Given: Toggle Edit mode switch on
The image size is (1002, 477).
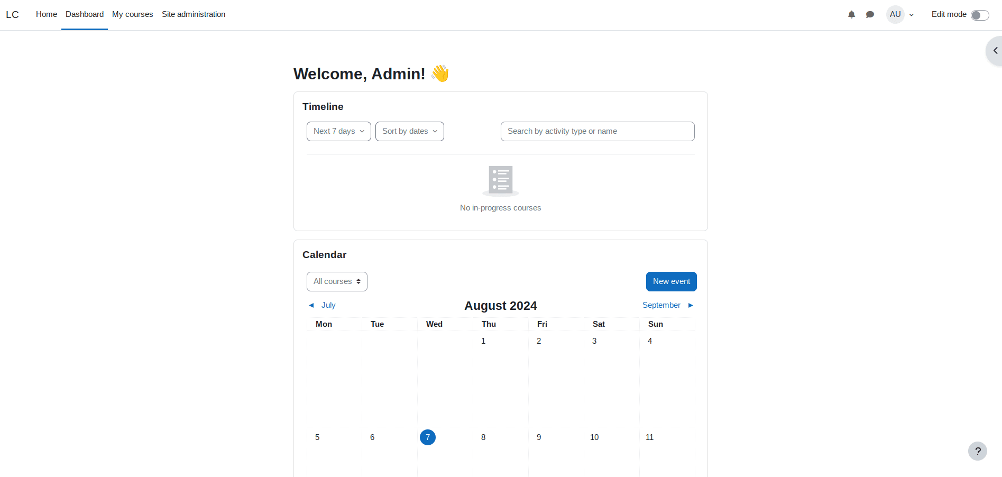Looking at the screenshot, I should click(x=980, y=15).
